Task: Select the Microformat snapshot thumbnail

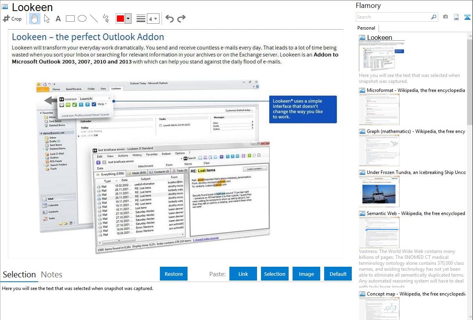Action: click(379, 109)
